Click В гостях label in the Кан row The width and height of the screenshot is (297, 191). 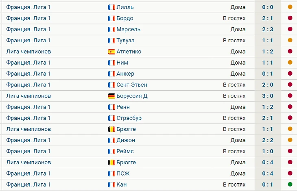coord(234,184)
